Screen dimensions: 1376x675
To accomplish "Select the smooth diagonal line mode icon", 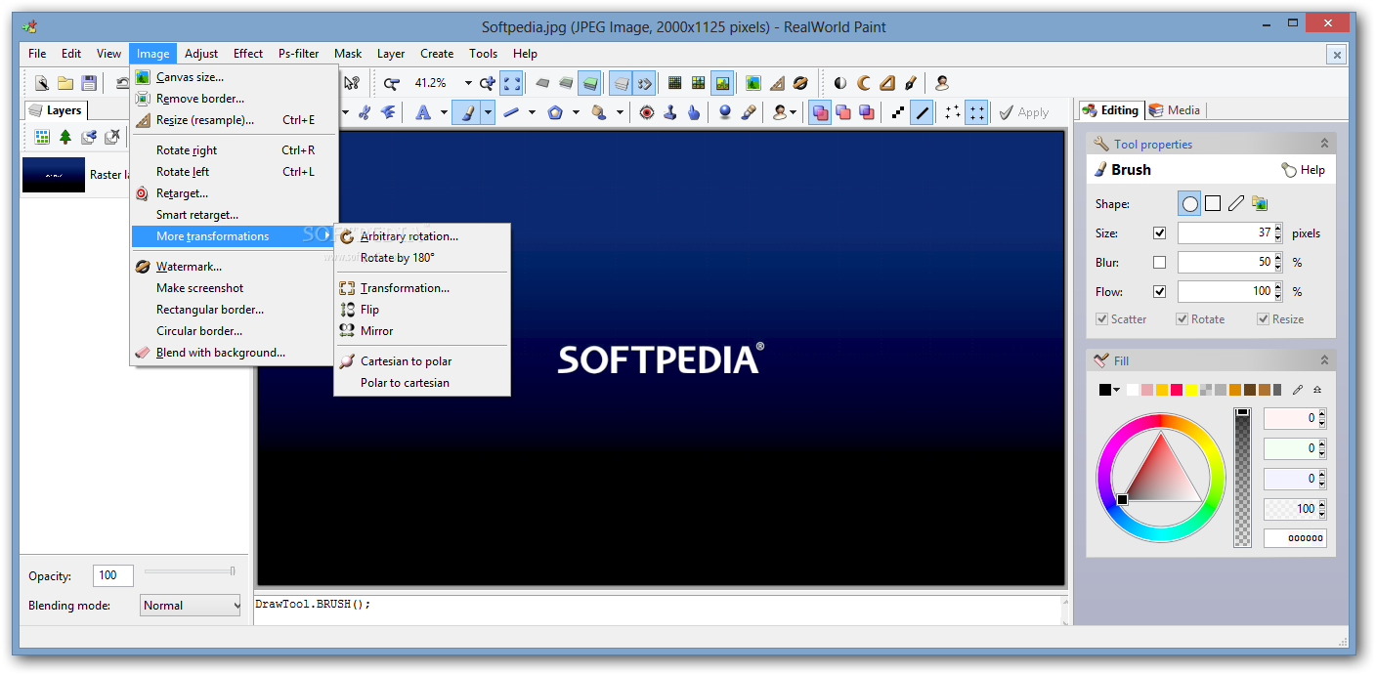I will click(922, 112).
